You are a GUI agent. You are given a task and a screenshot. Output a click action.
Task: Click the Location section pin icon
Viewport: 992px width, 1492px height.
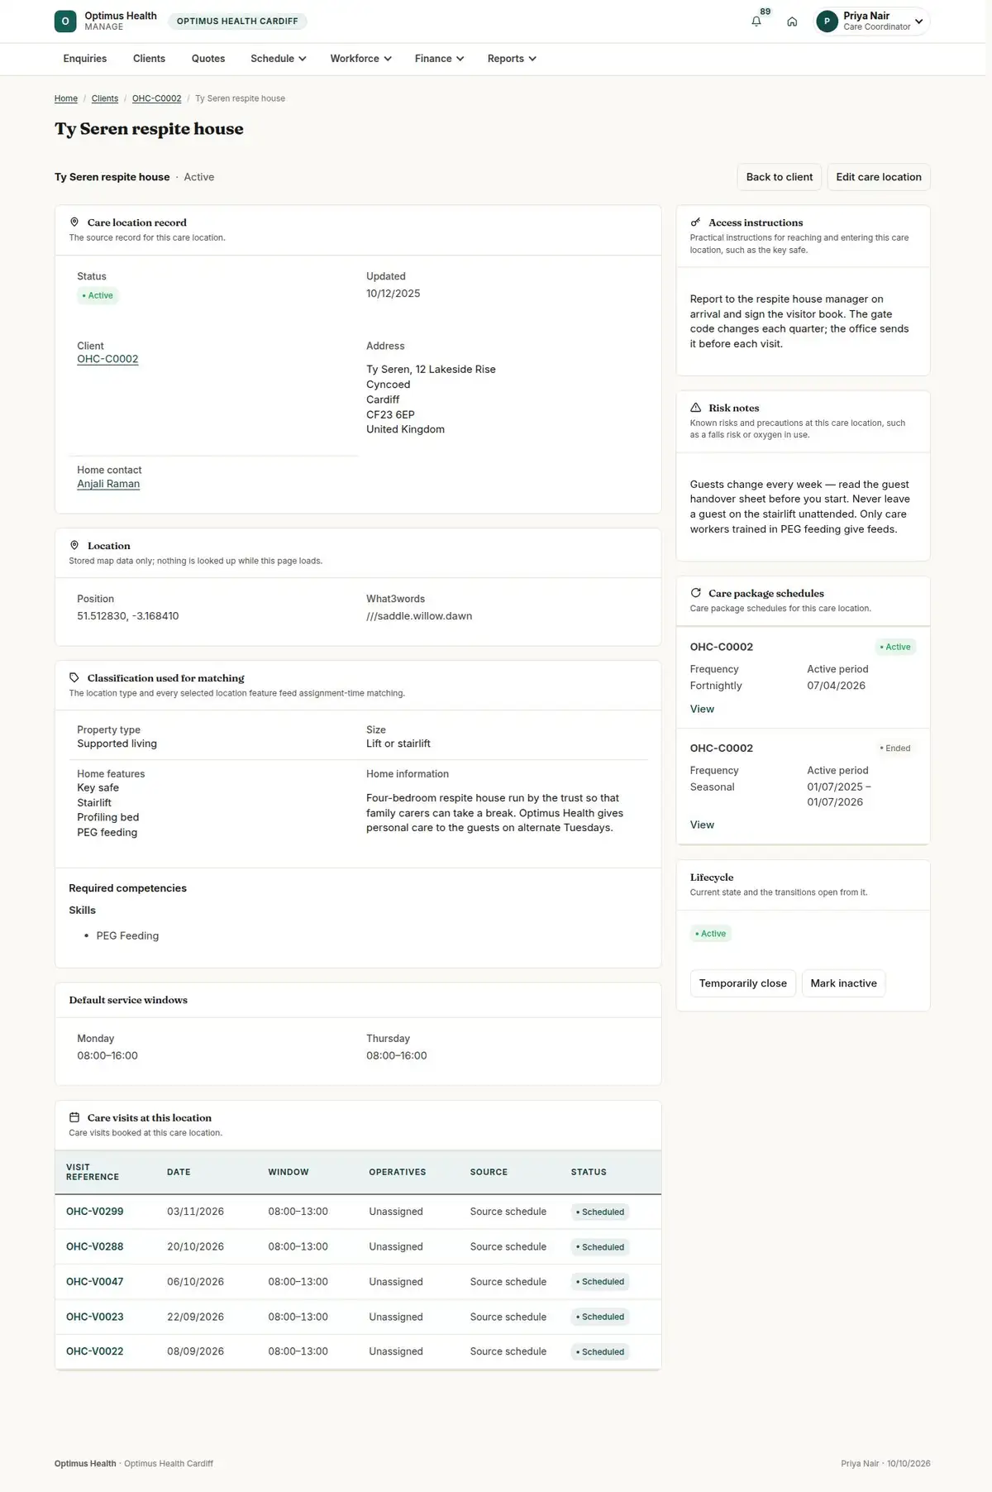74,546
